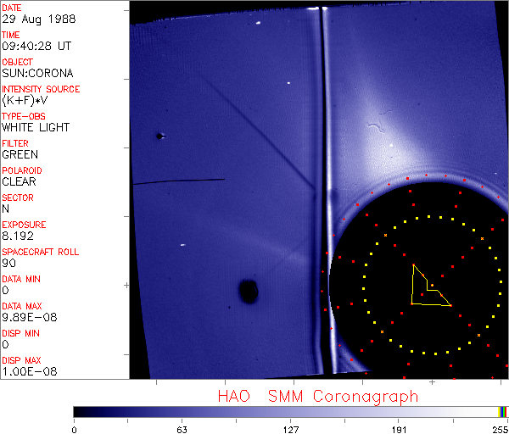Click the large dark oval spot in the image
509x434 pixels.
pyautogui.click(x=248, y=292)
